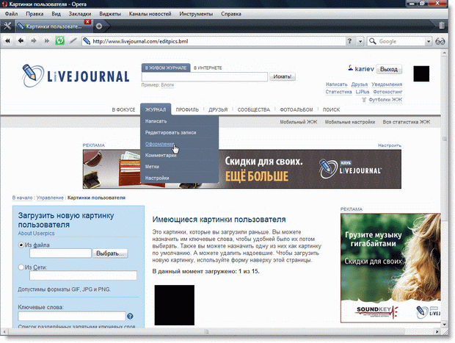Open the Справка menu
The height and width of the screenshot is (343, 455).
pos(231,14)
